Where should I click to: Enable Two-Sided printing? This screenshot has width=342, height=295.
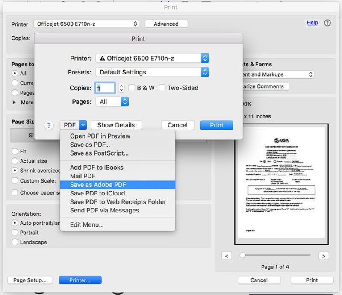click(x=162, y=88)
